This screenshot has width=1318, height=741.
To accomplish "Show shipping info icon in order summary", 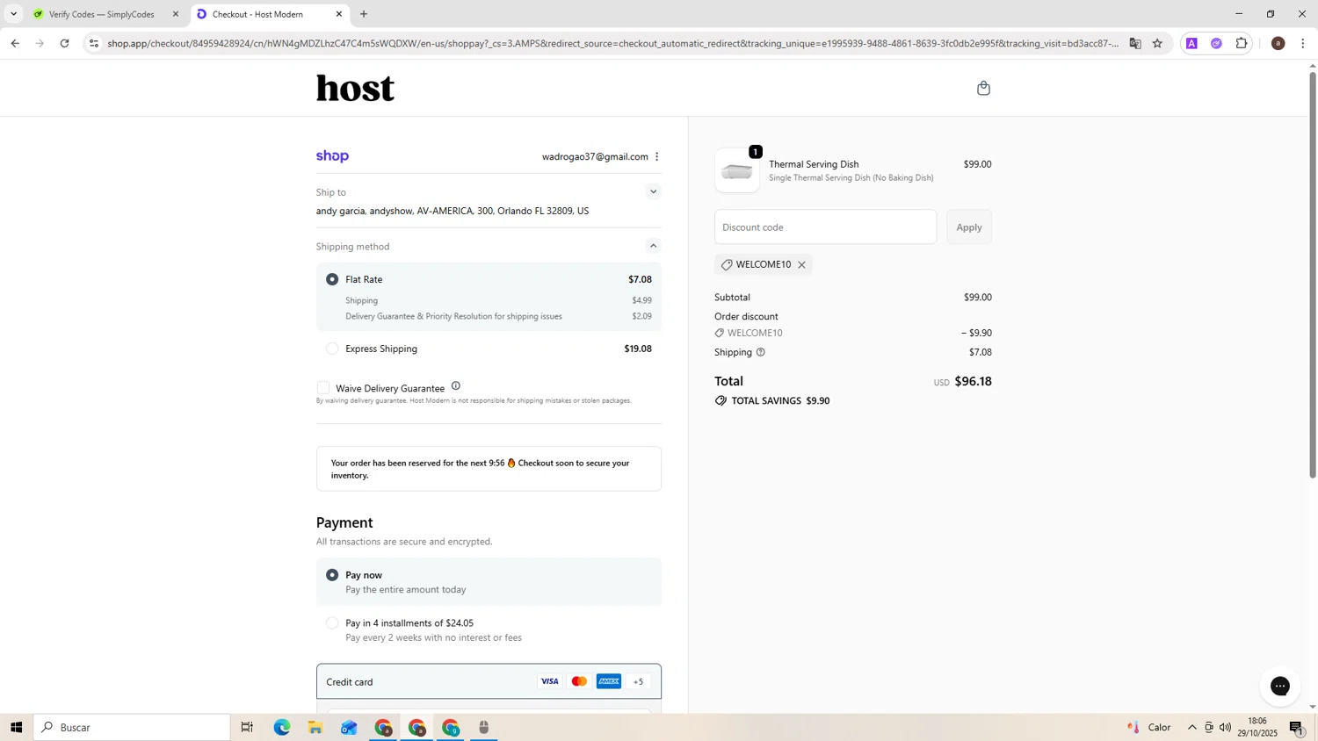I will coord(761,352).
